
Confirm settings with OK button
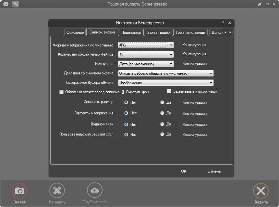[x=184, y=171]
